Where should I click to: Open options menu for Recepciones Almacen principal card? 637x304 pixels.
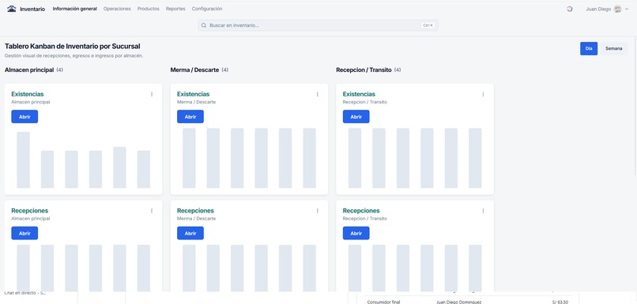[152, 211]
